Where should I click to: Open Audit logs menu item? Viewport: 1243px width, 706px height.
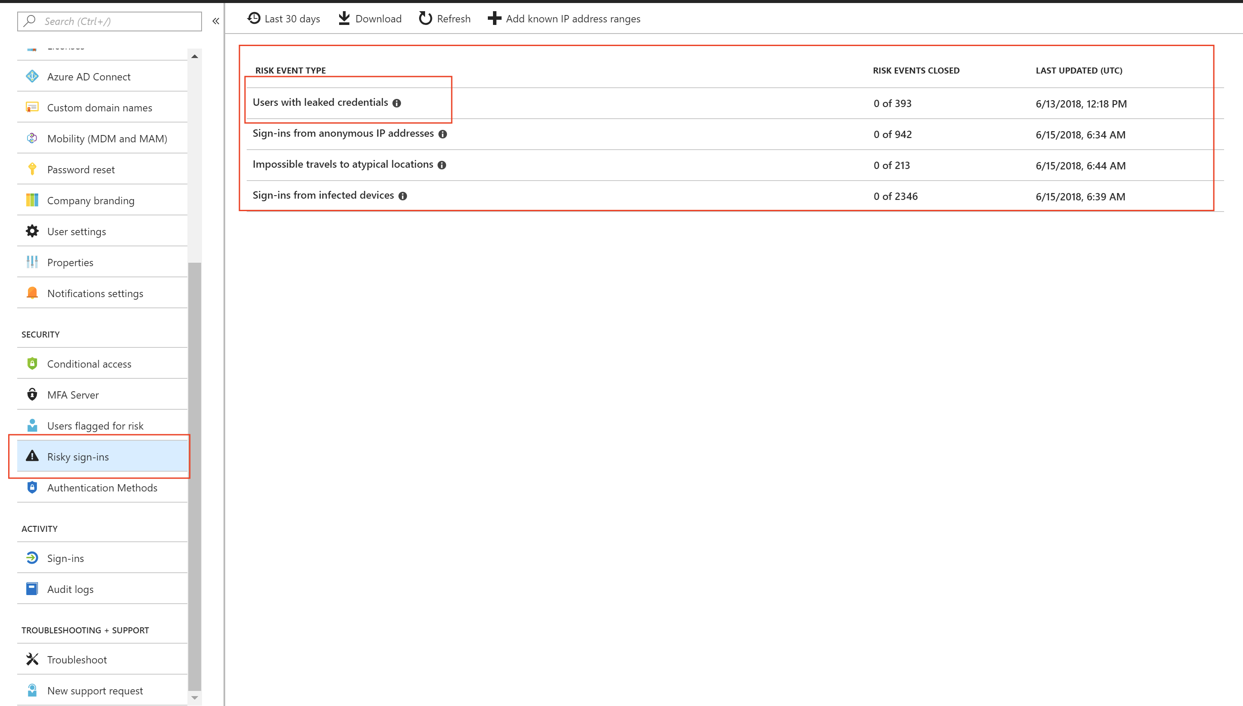(x=70, y=589)
